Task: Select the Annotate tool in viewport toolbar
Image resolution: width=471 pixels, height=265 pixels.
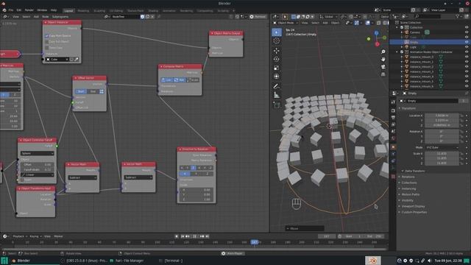Action: point(277,87)
